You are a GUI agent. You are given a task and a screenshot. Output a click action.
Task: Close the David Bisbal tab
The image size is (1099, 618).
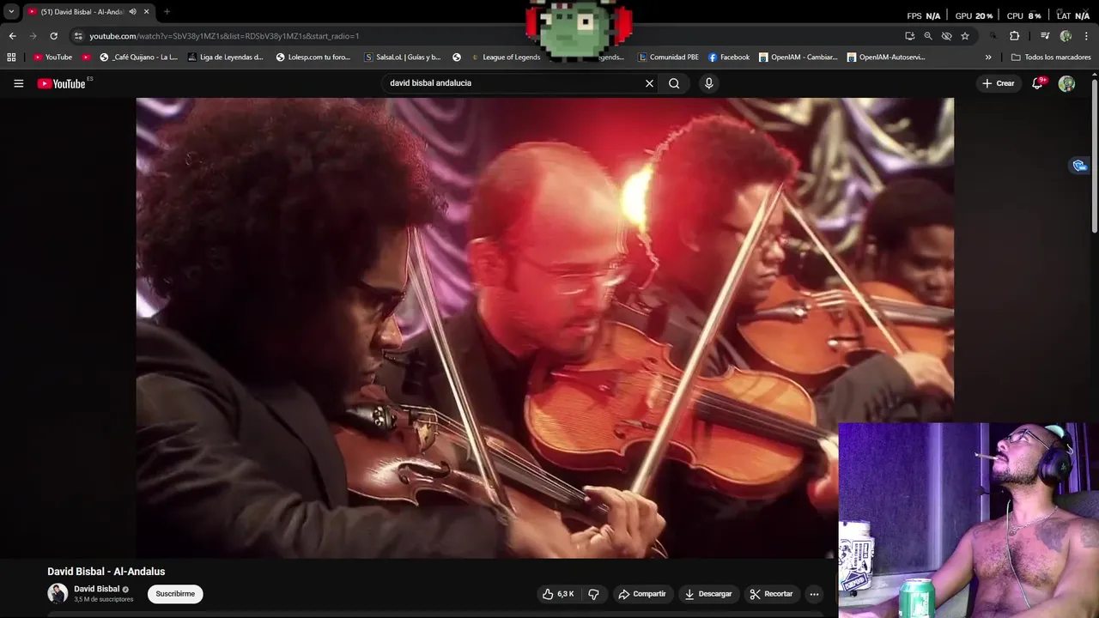click(x=147, y=12)
